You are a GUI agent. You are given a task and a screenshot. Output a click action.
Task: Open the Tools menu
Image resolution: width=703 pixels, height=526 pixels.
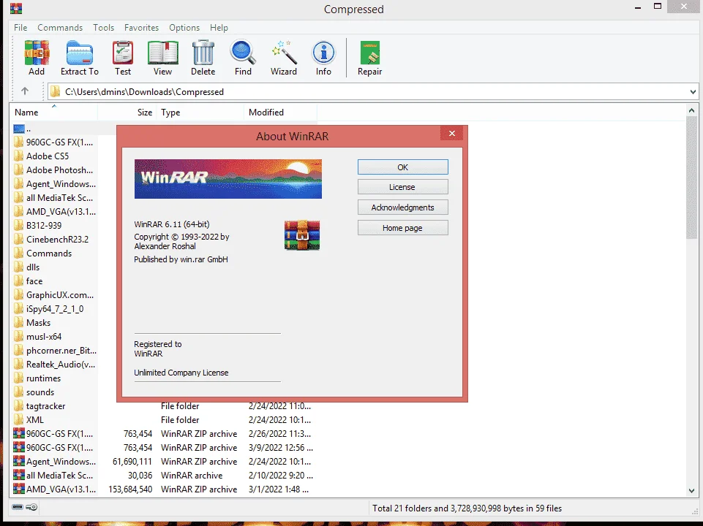pos(104,27)
